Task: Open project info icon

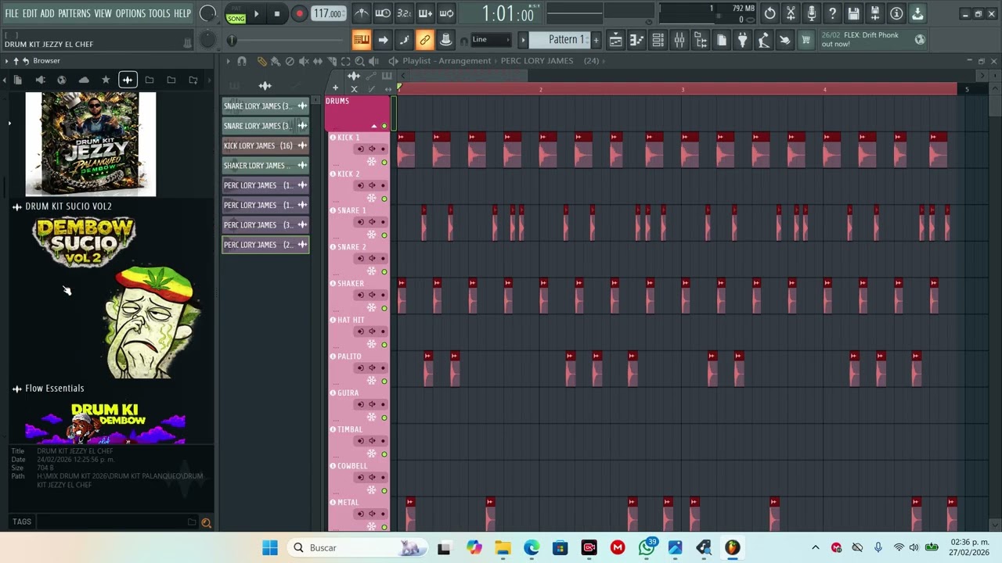Action: (896, 13)
